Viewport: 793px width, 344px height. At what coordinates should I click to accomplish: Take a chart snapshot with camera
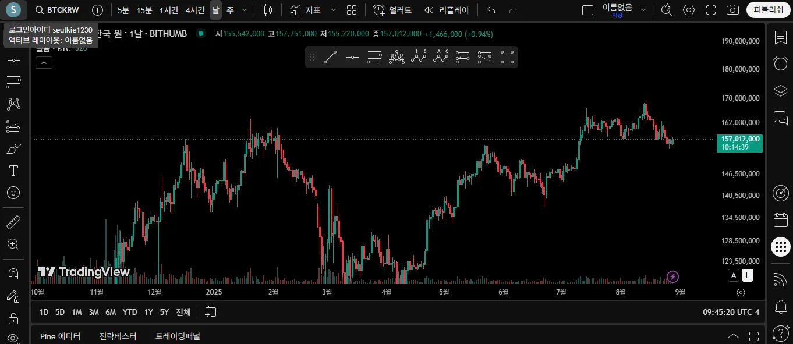pos(733,10)
